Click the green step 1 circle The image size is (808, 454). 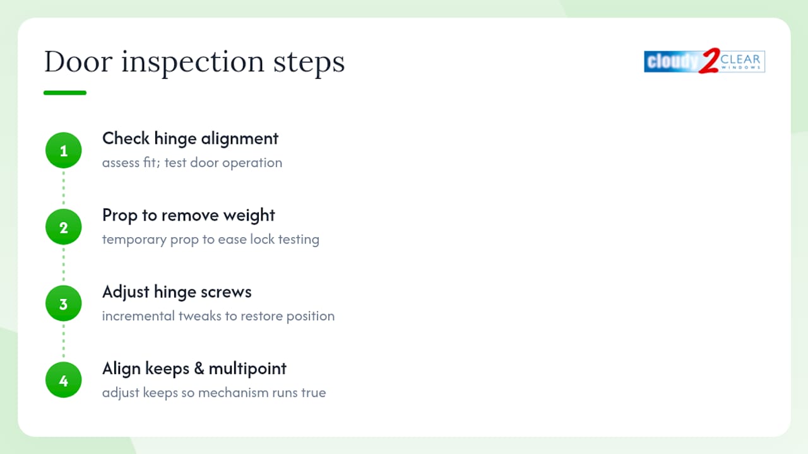(63, 151)
